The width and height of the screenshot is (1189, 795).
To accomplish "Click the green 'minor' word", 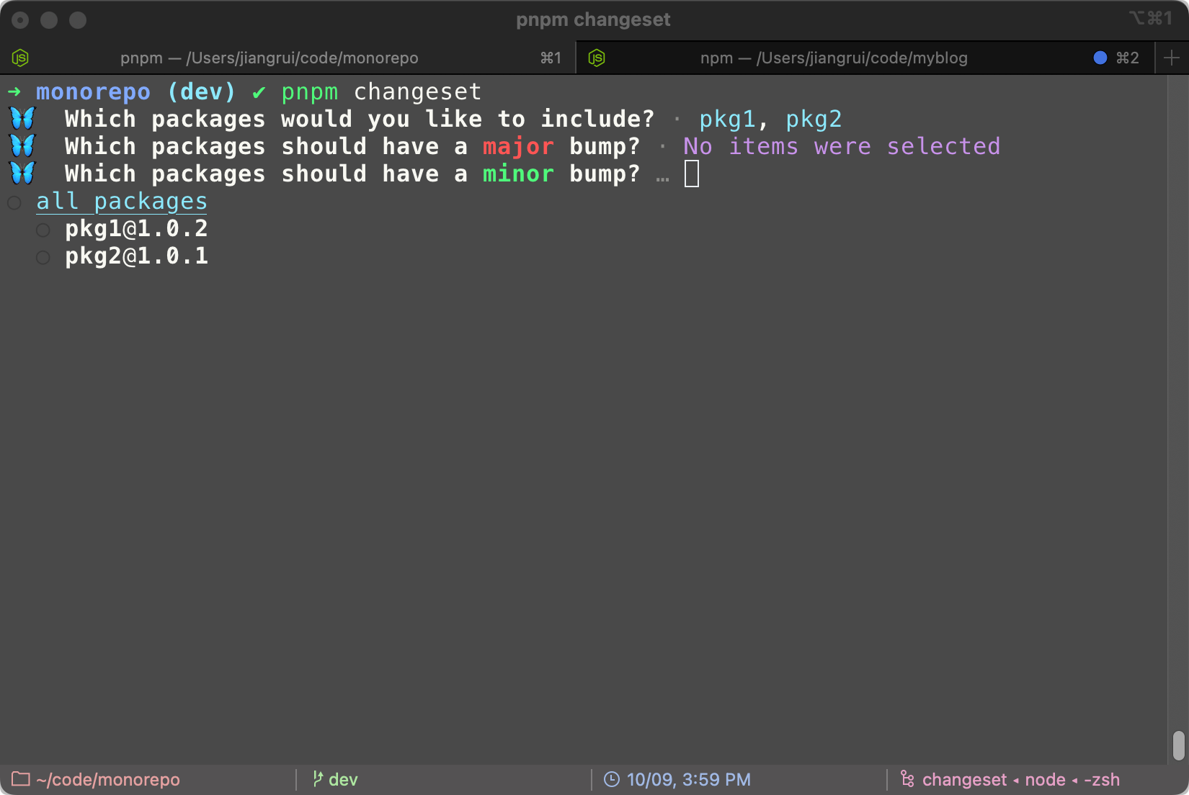I will point(518,174).
